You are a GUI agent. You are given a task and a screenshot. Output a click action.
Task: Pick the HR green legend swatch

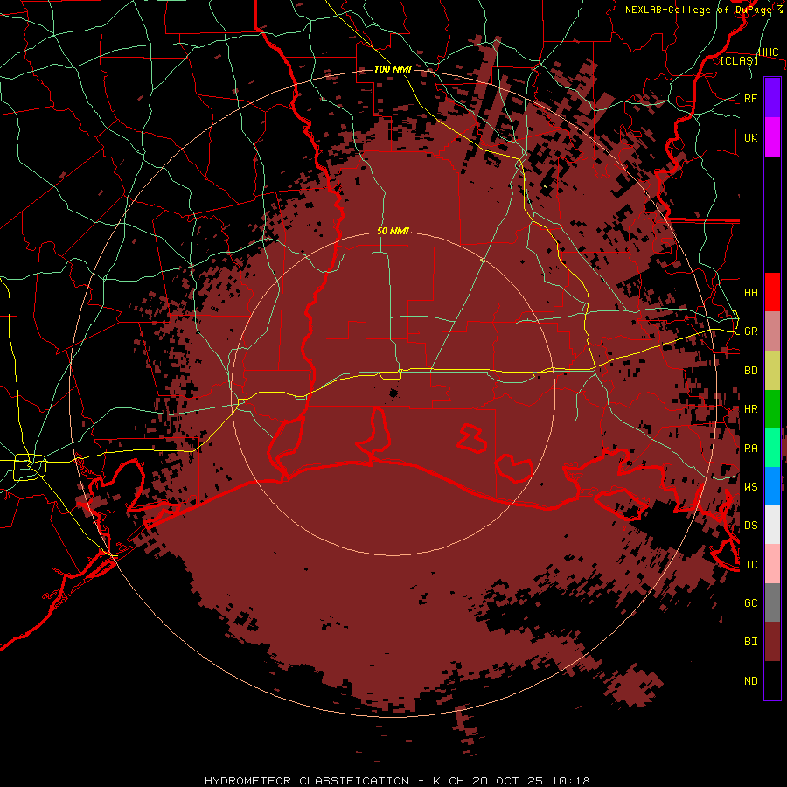(x=772, y=409)
